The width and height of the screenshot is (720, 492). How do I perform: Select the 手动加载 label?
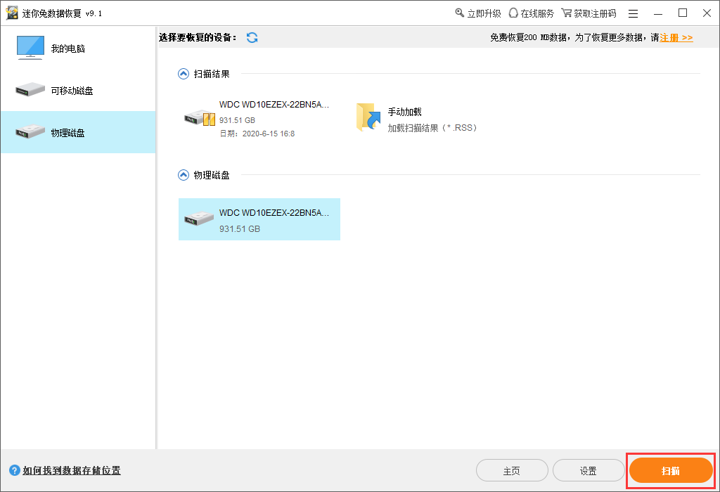coord(404,112)
